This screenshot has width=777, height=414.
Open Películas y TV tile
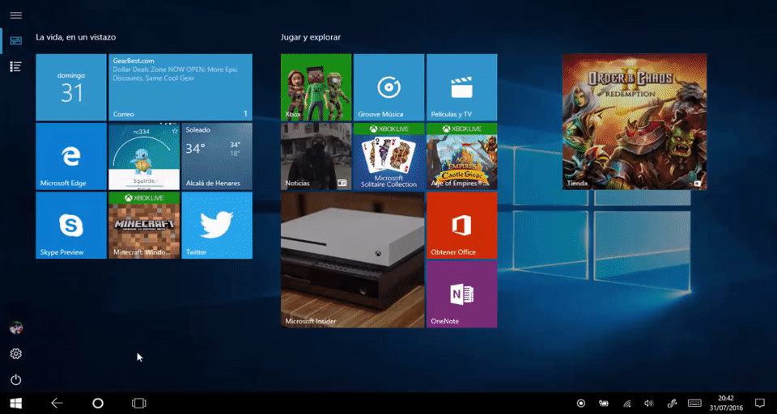point(461,87)
